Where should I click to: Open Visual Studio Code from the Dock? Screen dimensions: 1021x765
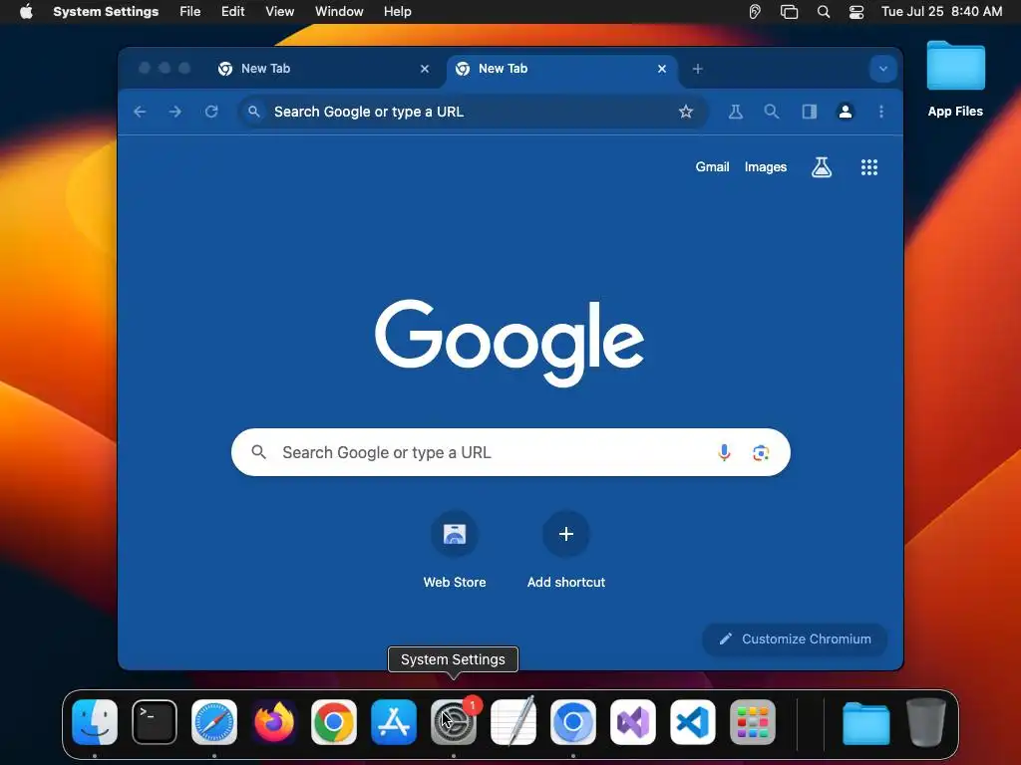tap(693, 722)
